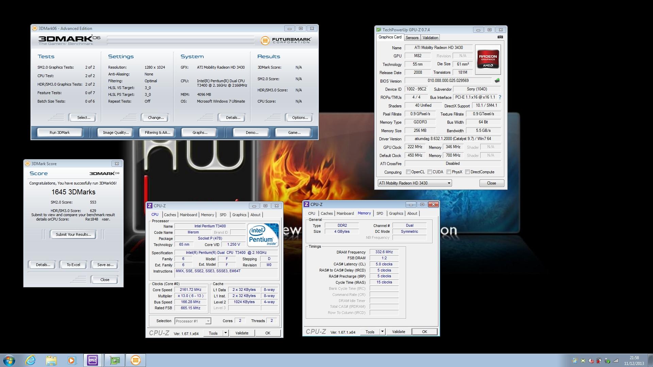Switch to Sensors tab in GPU-Z
The image size is (653, 367).
click(x=412, y=38)
